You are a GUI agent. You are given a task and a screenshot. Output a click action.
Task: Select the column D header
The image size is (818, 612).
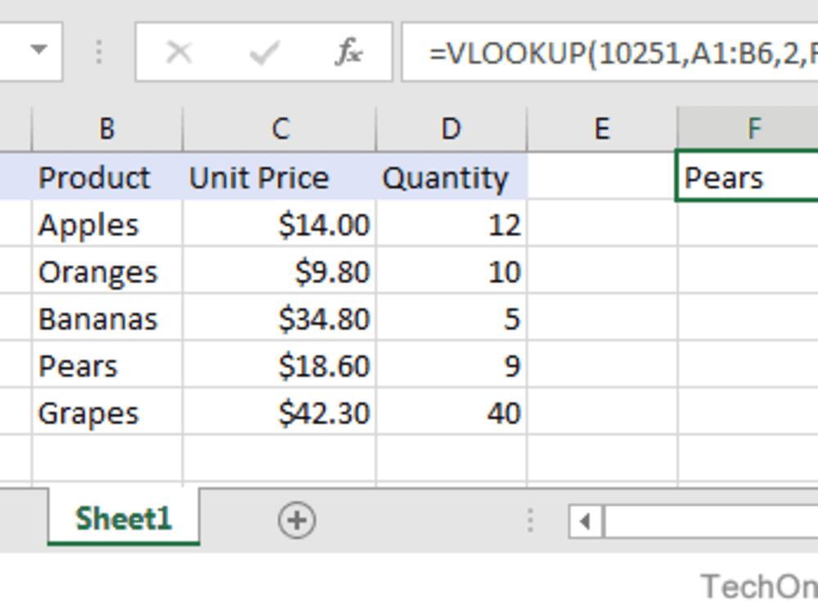pyautogui.click(x=451, y=127)
